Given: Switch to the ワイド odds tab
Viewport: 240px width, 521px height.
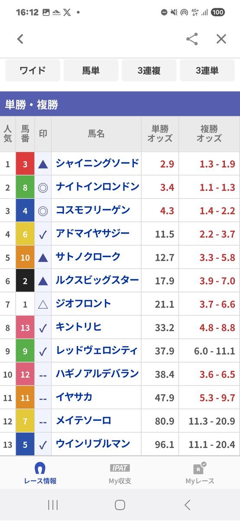Looking at the screenshot, I should (x=33, y=70).
